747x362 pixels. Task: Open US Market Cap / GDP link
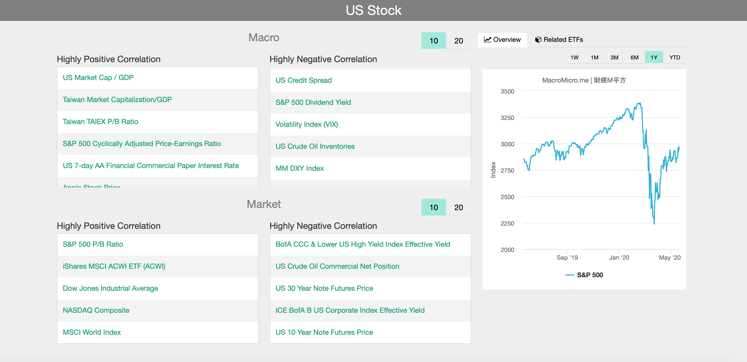tap(98, 78)
